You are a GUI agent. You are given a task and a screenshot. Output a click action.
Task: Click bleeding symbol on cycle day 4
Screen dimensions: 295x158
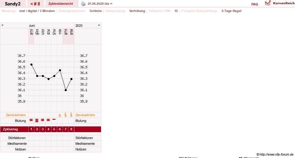coord(48,120)
